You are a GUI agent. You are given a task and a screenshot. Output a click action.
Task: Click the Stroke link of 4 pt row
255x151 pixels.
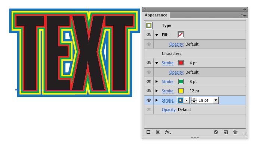pyautogui.click(x=168, y=63)
